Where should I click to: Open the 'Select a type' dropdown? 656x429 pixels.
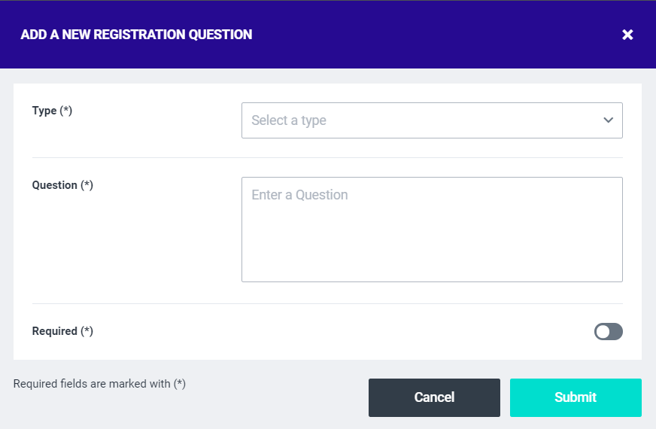432,120
